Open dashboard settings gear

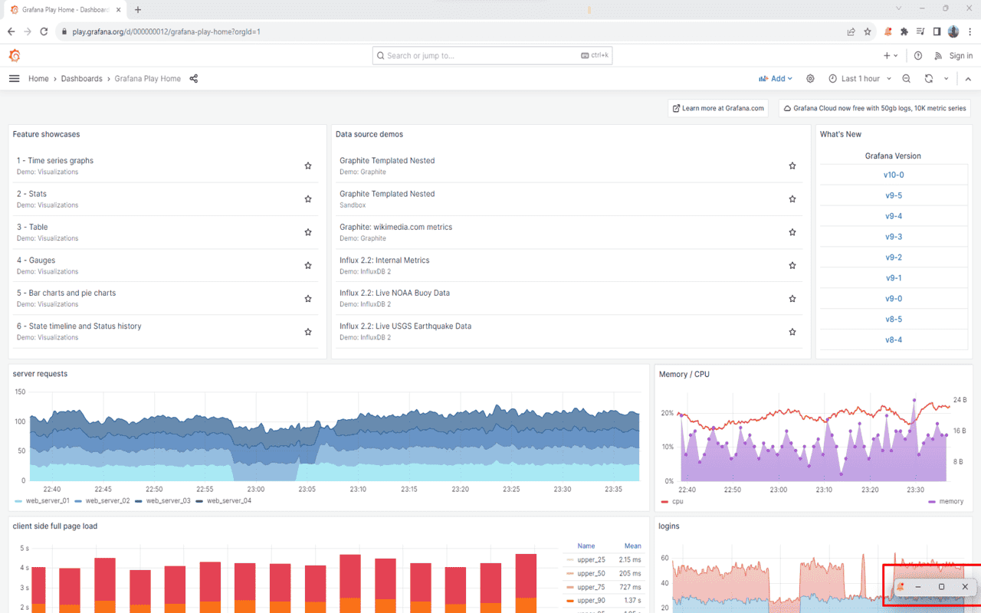(x=810, y=78)
